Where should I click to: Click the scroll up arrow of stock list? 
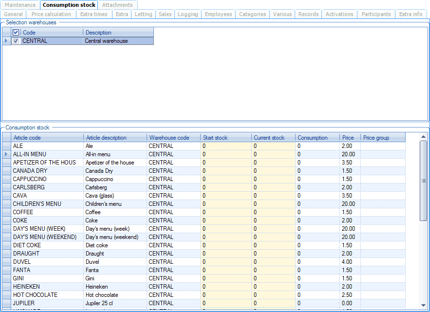[x=424, y=137]
